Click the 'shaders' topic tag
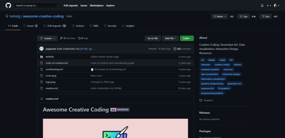 [238, 65]
